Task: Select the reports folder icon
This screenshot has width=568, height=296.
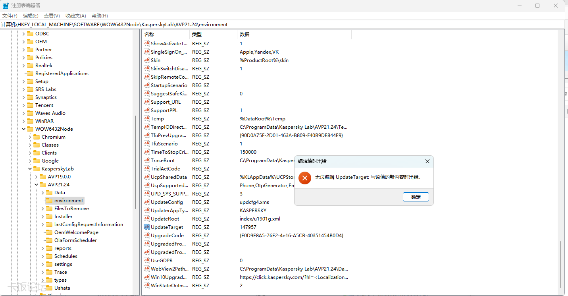Action: 49,248
